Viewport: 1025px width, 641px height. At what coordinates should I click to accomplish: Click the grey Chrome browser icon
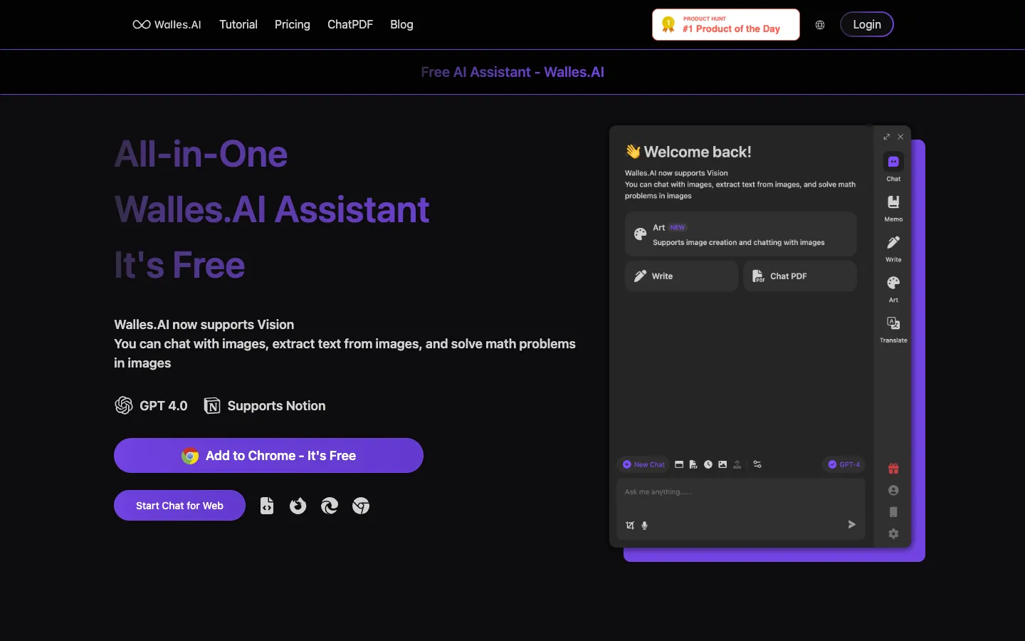[x=361, y=506]
